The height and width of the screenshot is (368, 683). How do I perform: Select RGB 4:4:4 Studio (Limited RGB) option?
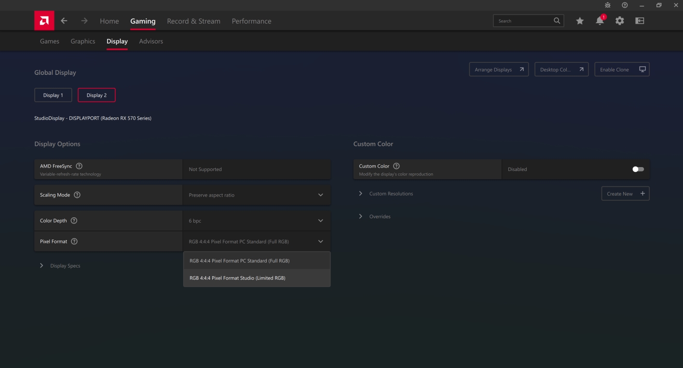(x=257, y=278)
